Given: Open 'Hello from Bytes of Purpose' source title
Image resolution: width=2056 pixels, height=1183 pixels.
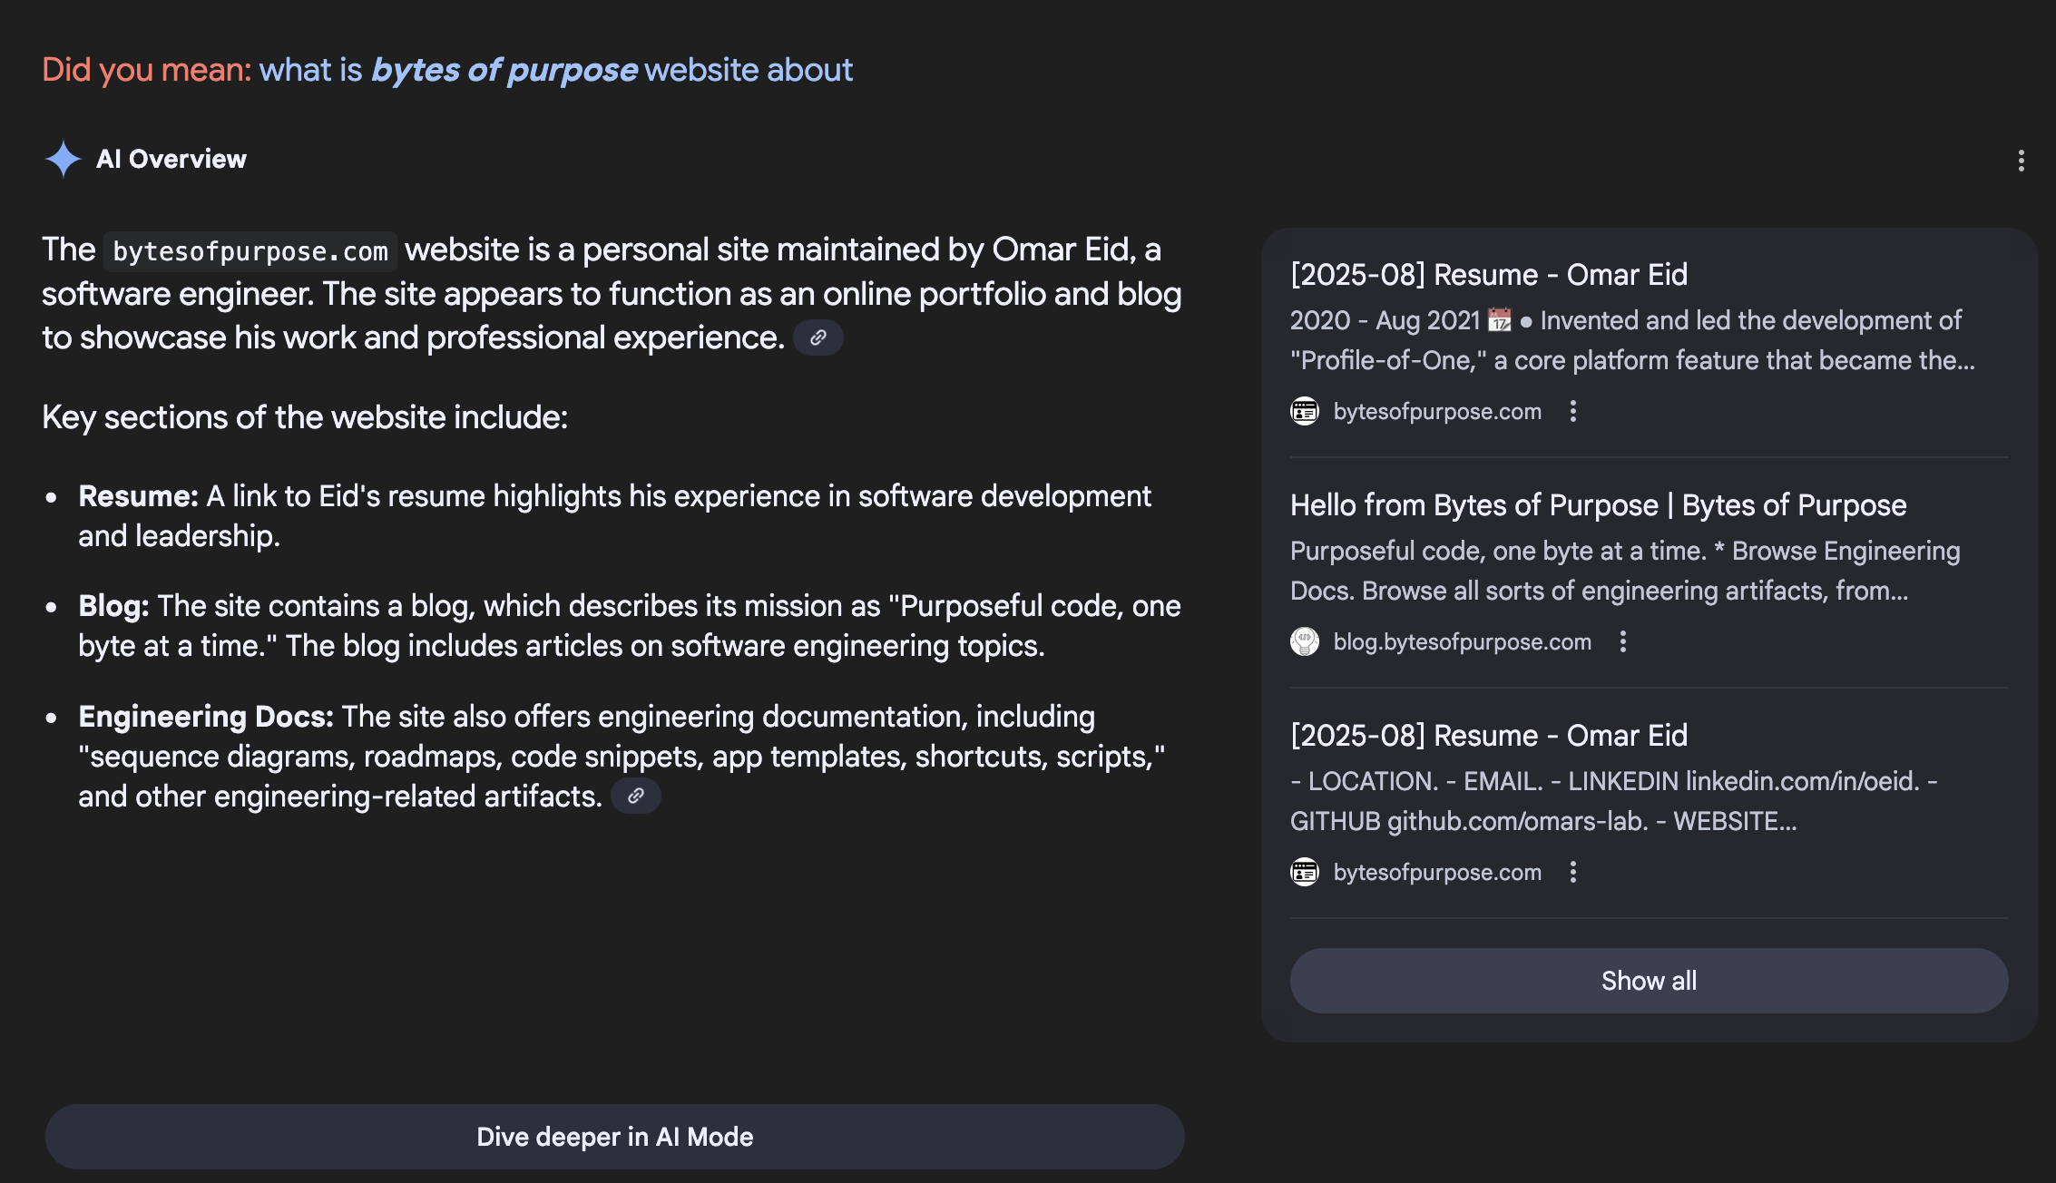Looking at the screenshot, I should 1598,505.
